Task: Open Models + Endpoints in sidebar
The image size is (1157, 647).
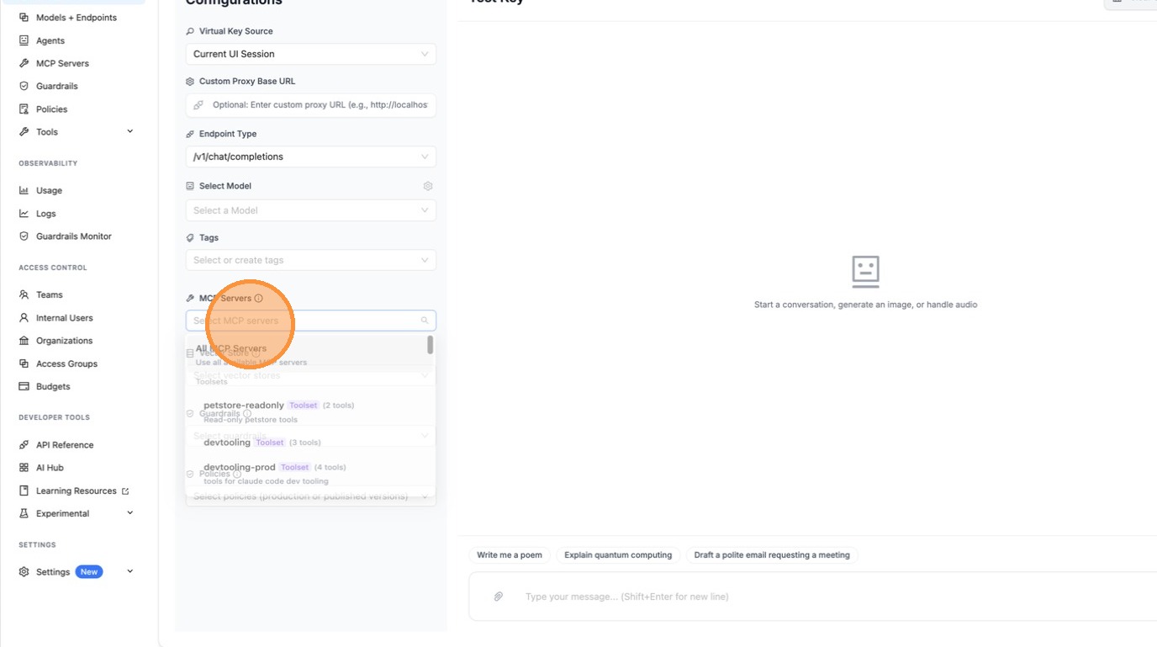Action: coord(77,18)
